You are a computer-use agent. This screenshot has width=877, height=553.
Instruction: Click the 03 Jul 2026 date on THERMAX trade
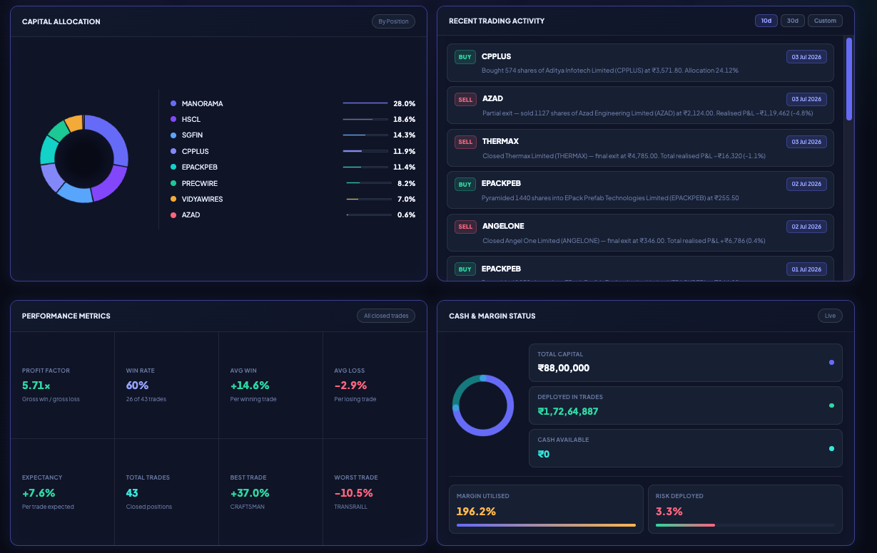tap(806, 141)
